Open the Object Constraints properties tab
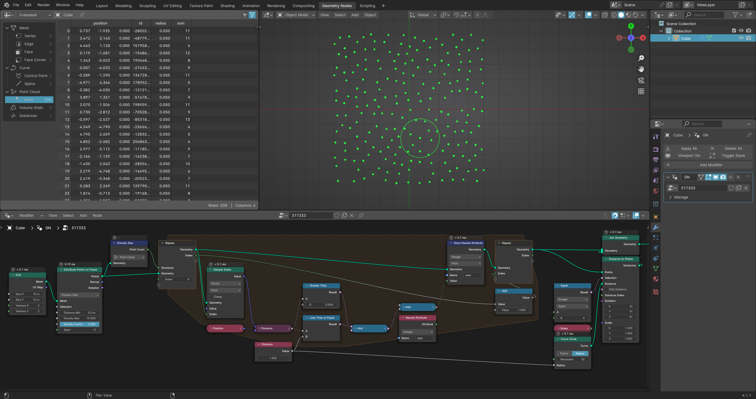This screenshot has height=399, width=756. coord(656,258)
